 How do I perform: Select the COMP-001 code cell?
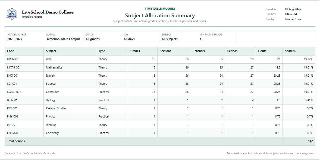click(x=24, y=92)
